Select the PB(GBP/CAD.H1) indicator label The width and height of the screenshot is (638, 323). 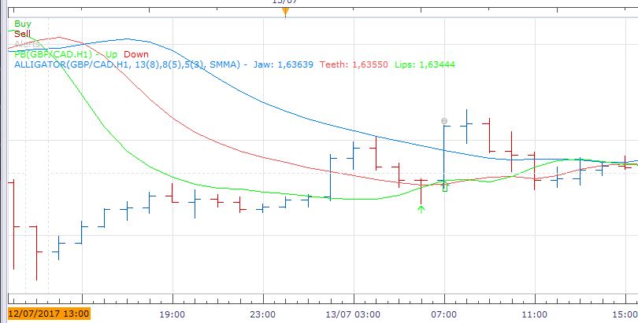click(x=53, y=54)
